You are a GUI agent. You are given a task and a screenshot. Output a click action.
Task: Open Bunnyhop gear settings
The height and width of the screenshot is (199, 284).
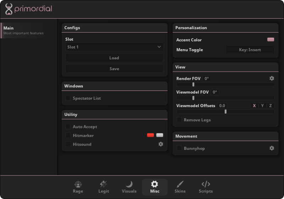click(272, 148)
